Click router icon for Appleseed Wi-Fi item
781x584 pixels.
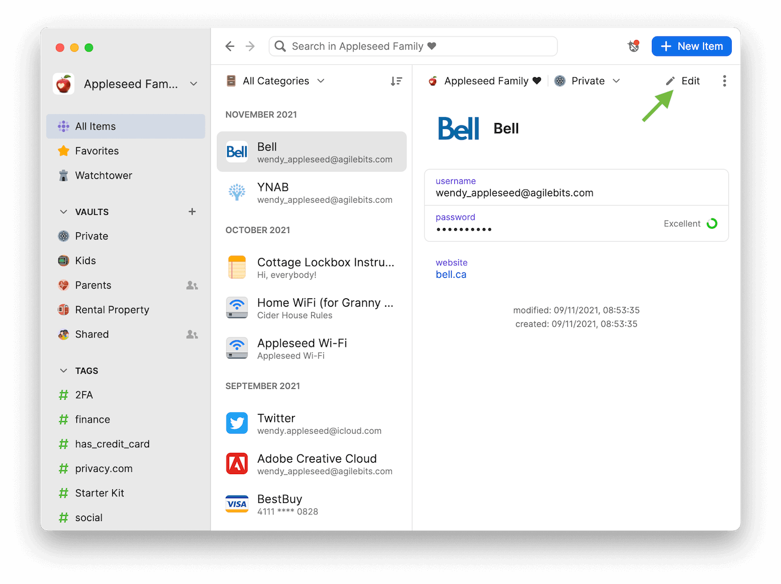[237, 348]
